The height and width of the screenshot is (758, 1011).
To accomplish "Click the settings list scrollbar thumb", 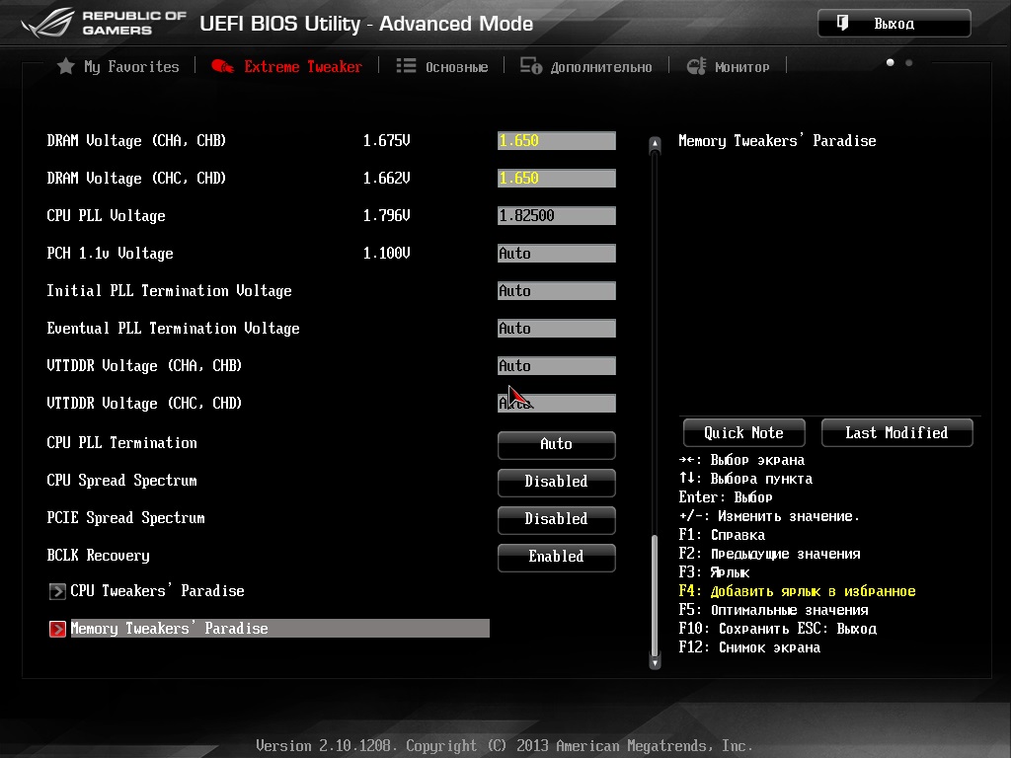I will 656,595.
